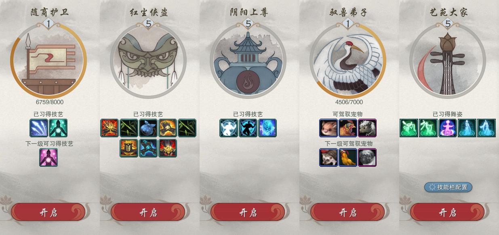Click 开启 button under 驭兽弟子
Screen dimensions: 499x235
click(x=348, y=212)
